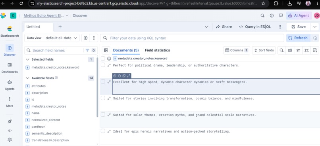Open the chart toggle icon at the toolbar end
Viewport: 320px width, 146px height.
tap(315, 50)
